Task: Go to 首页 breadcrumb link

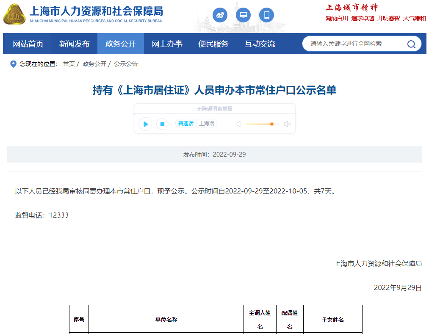Action: click(69, 64)
